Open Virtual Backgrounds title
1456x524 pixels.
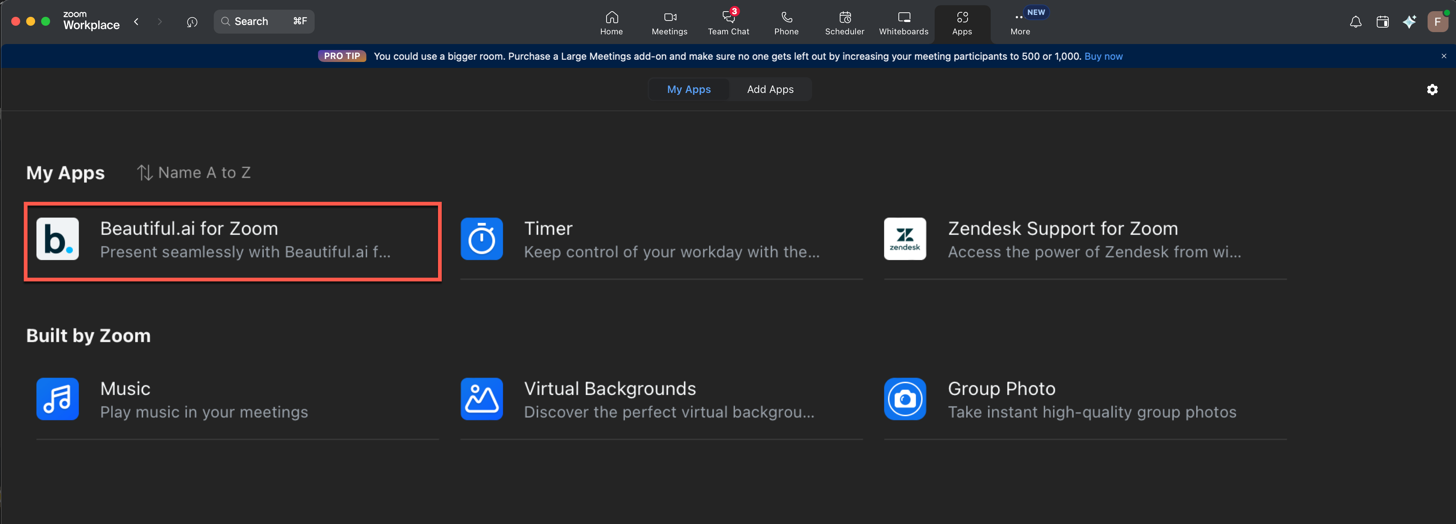[x=610, y=389]
